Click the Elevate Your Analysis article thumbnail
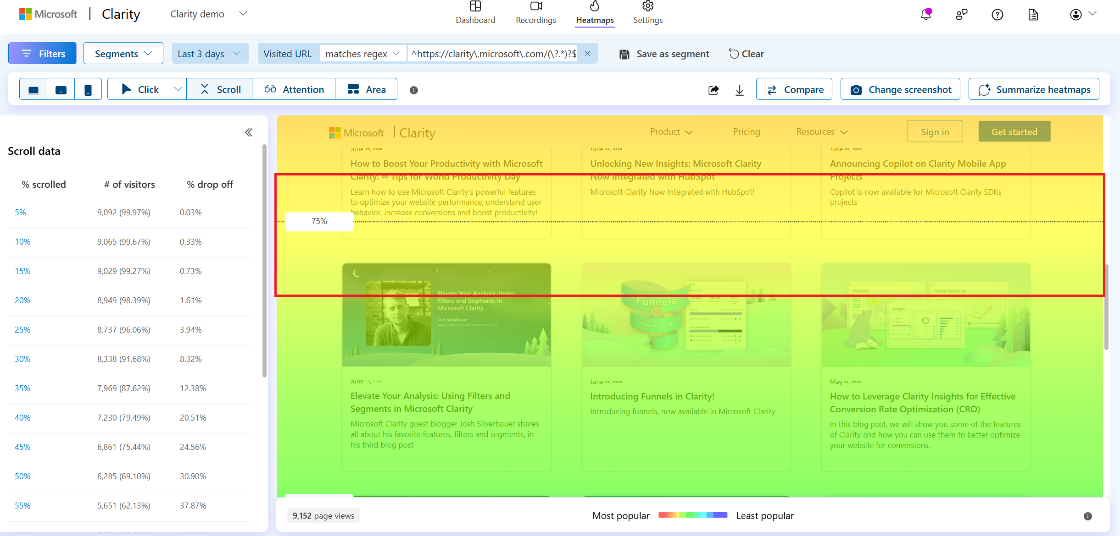Screen dimensions: 1120x536 pos(446,315)
